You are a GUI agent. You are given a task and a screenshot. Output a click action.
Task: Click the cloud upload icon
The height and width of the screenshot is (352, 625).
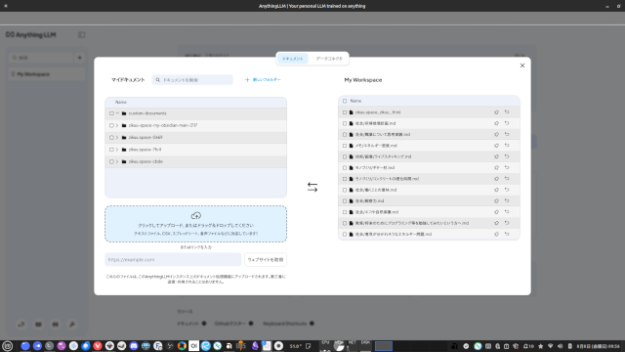click(x=195, y=215)
